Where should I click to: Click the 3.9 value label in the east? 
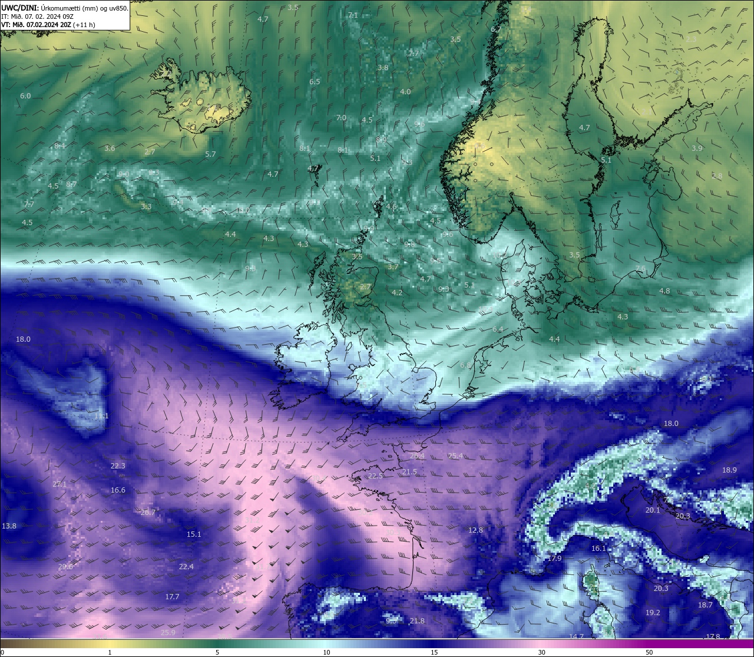pyautogui.click(x=697, y=148)
